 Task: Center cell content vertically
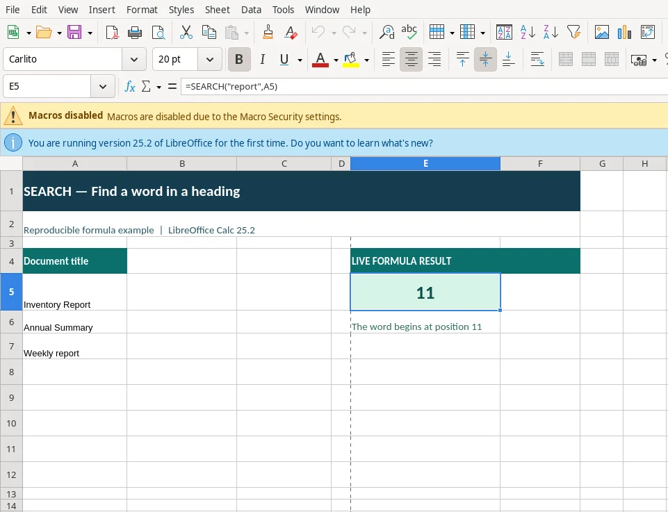(x=485, y=60)
